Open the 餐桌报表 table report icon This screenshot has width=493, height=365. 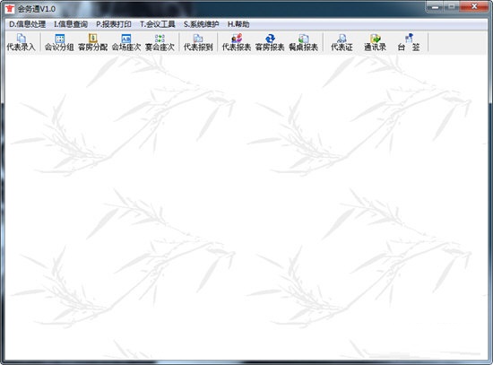[303, 42]
